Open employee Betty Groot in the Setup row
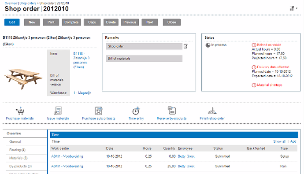Viewport: 304px width, 174px height. tap(186, 156)
